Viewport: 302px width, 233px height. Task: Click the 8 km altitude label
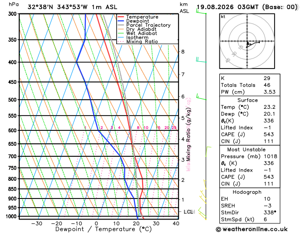coord(183,51)
